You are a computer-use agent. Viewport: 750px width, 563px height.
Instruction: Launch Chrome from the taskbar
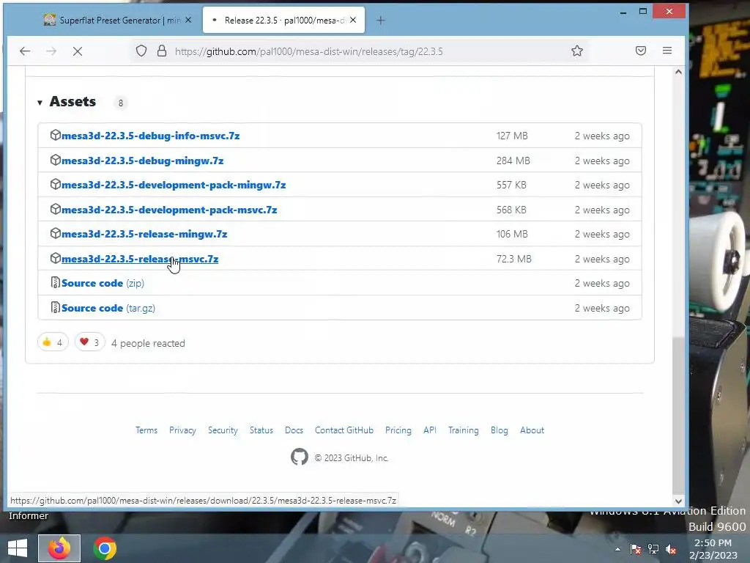point(105,548)
